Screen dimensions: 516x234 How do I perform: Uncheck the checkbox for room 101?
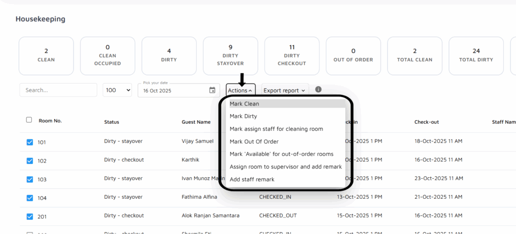30,142
